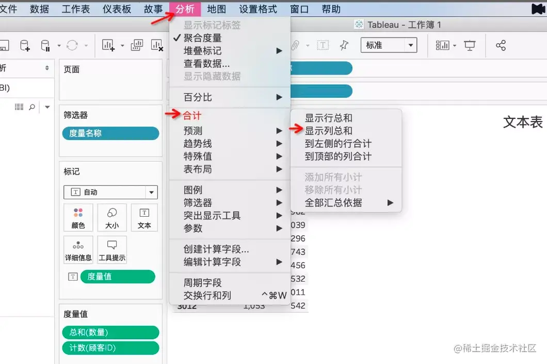The image size is (547, 364).
Task: Open the 工作表 menu
Action: (76, 9)
